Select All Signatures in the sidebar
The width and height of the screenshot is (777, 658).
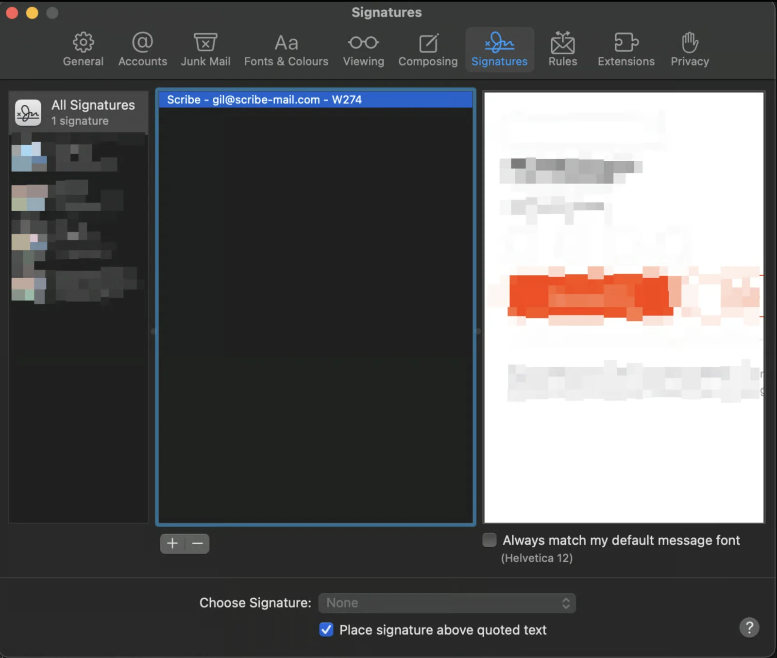pyautogui.click(x=79, y=112)
